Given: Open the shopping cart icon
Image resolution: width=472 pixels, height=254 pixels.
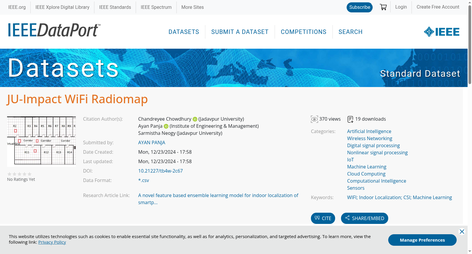Looking at the screenshot, I should (383, 7).
